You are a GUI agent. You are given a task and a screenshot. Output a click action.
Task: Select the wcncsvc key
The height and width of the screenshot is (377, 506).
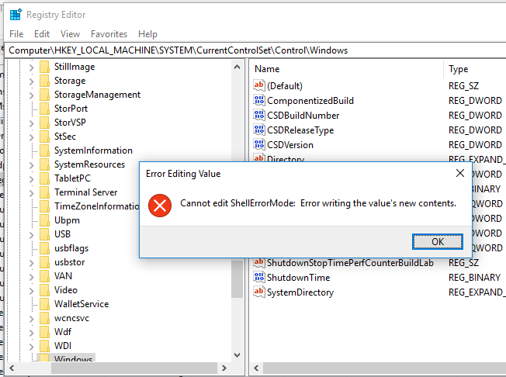[x=71, y=318]
